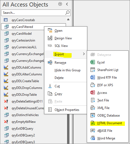Select qryCarsCrosstab in the object list
Image resolution: width=130 pixels, height=144 pixels.
(x=34, y=20)
